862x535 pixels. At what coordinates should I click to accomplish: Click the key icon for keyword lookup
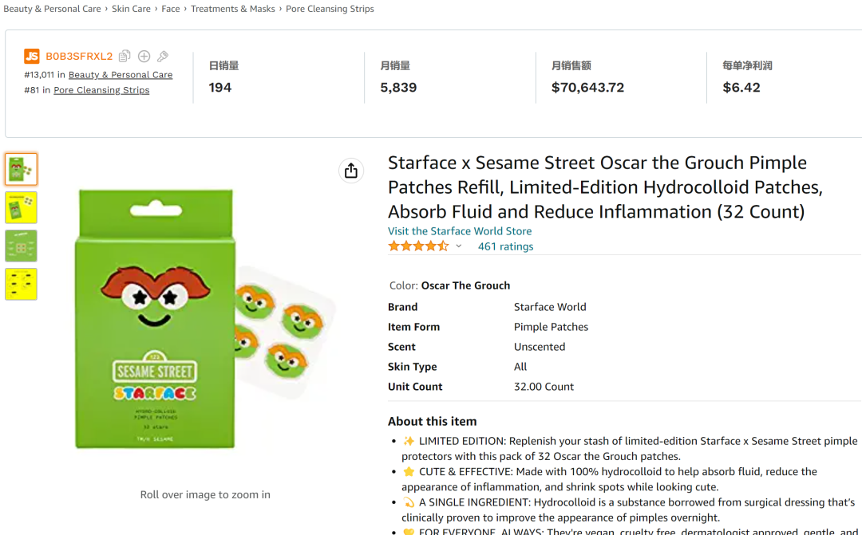point(163,57)
